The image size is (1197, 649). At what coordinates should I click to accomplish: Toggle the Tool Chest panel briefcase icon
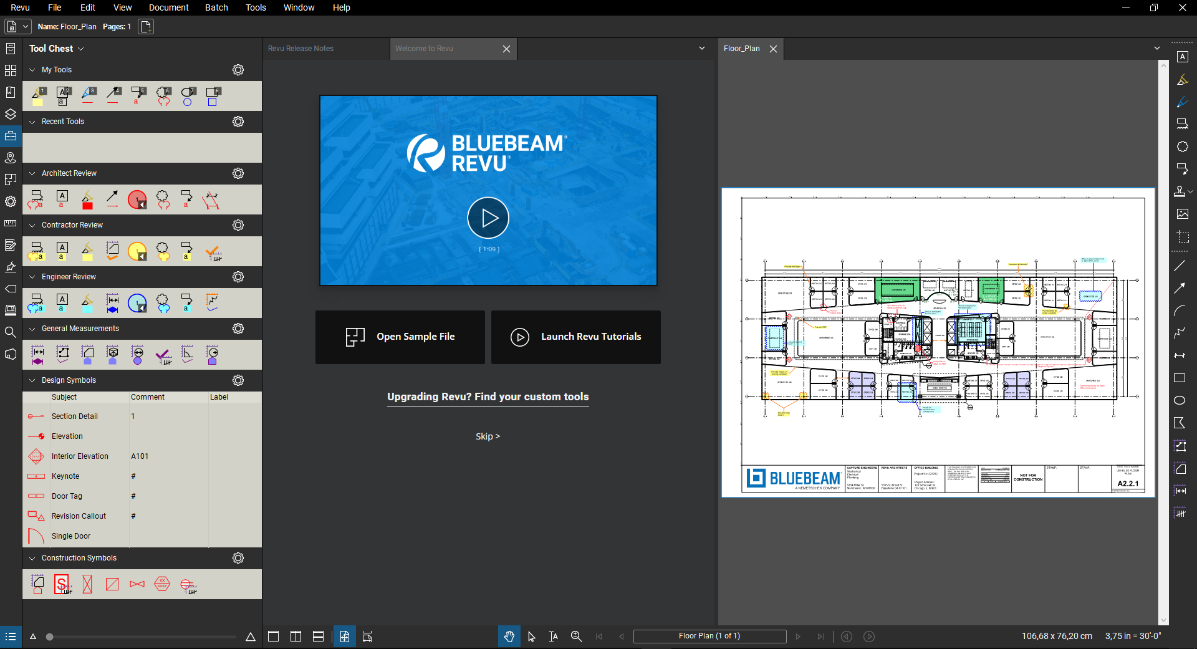[11, 136]
